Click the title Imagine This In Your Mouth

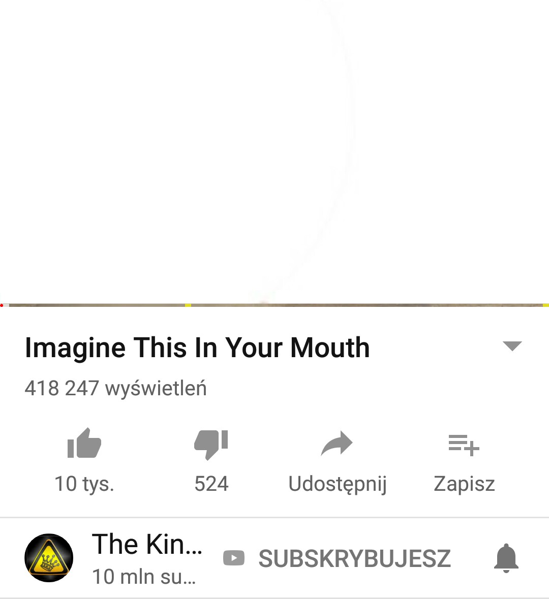pos(197,348)
